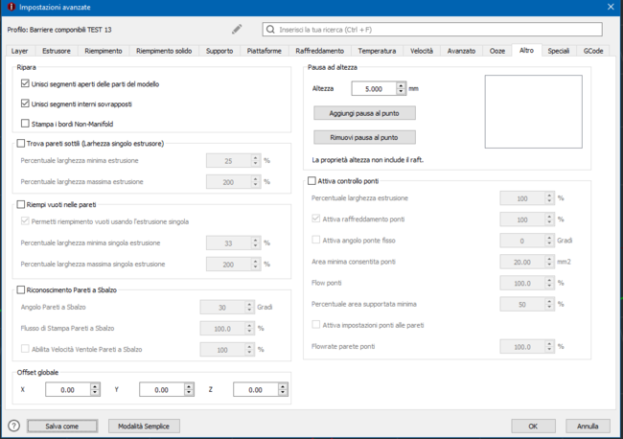Disable Unisci segmenti aperti delle parti del modello
Screen dimensions: 623x439
tap(25, 84)
